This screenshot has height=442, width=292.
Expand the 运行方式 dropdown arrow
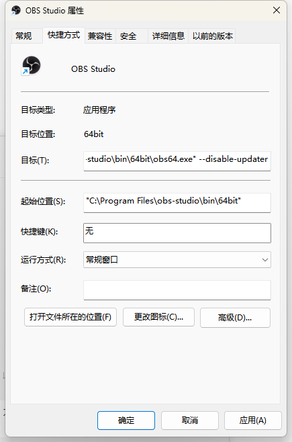[x=264, y=259]
